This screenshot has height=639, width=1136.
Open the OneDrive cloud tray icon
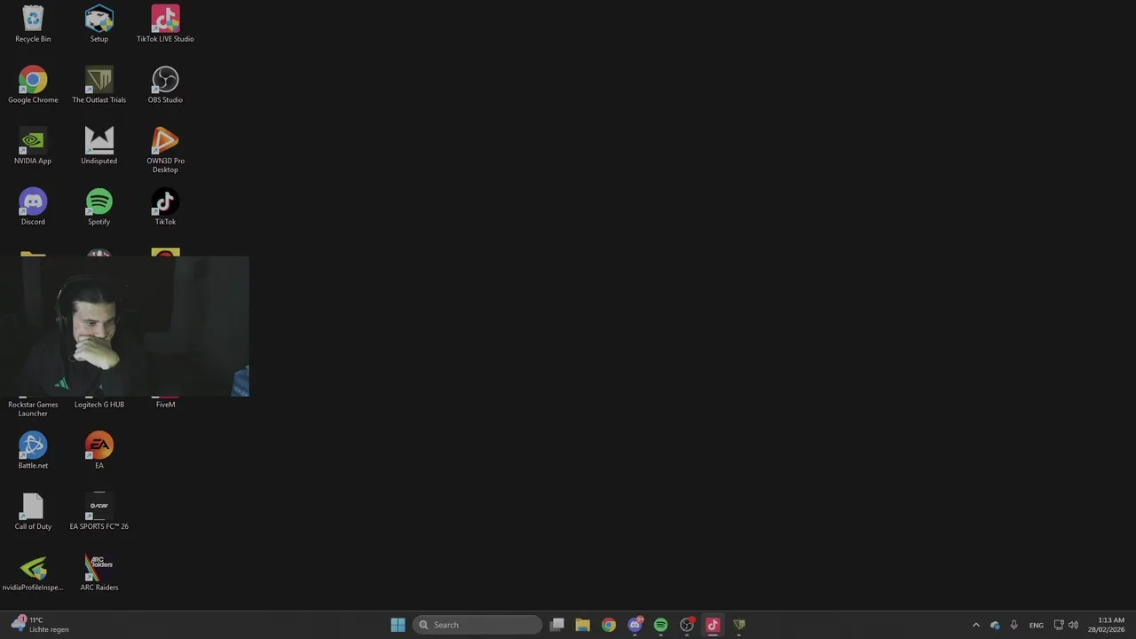[995, 625]
